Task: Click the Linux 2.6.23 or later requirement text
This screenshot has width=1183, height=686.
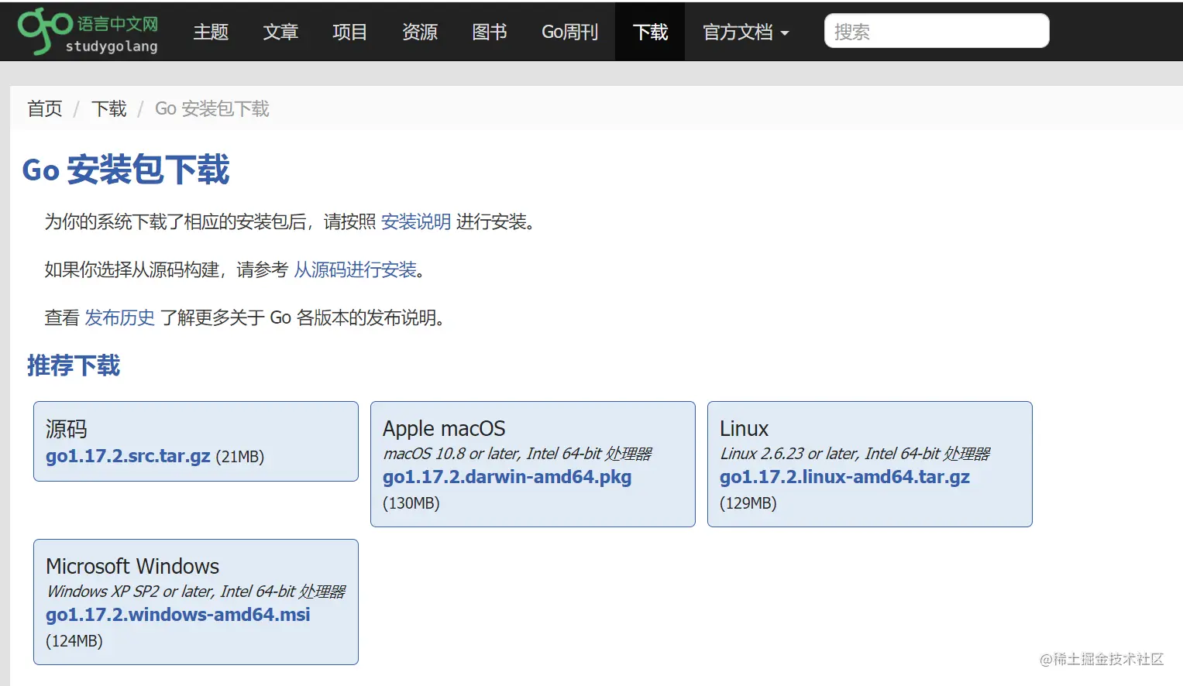Action: point(855,454)
